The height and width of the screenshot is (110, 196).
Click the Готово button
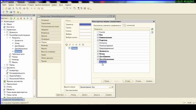tap(128, 81)
